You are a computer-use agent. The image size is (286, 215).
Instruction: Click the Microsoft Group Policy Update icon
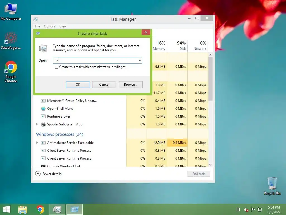pyautogui.click(x=43, y=101)
